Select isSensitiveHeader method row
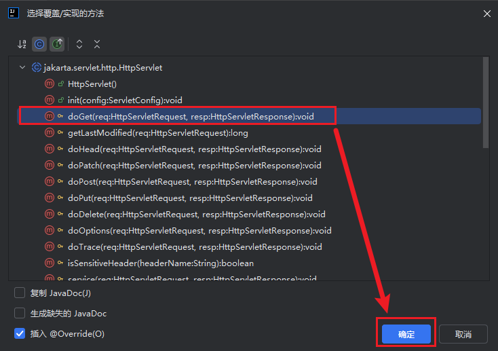Screen dimensions: 498x351 249,263
